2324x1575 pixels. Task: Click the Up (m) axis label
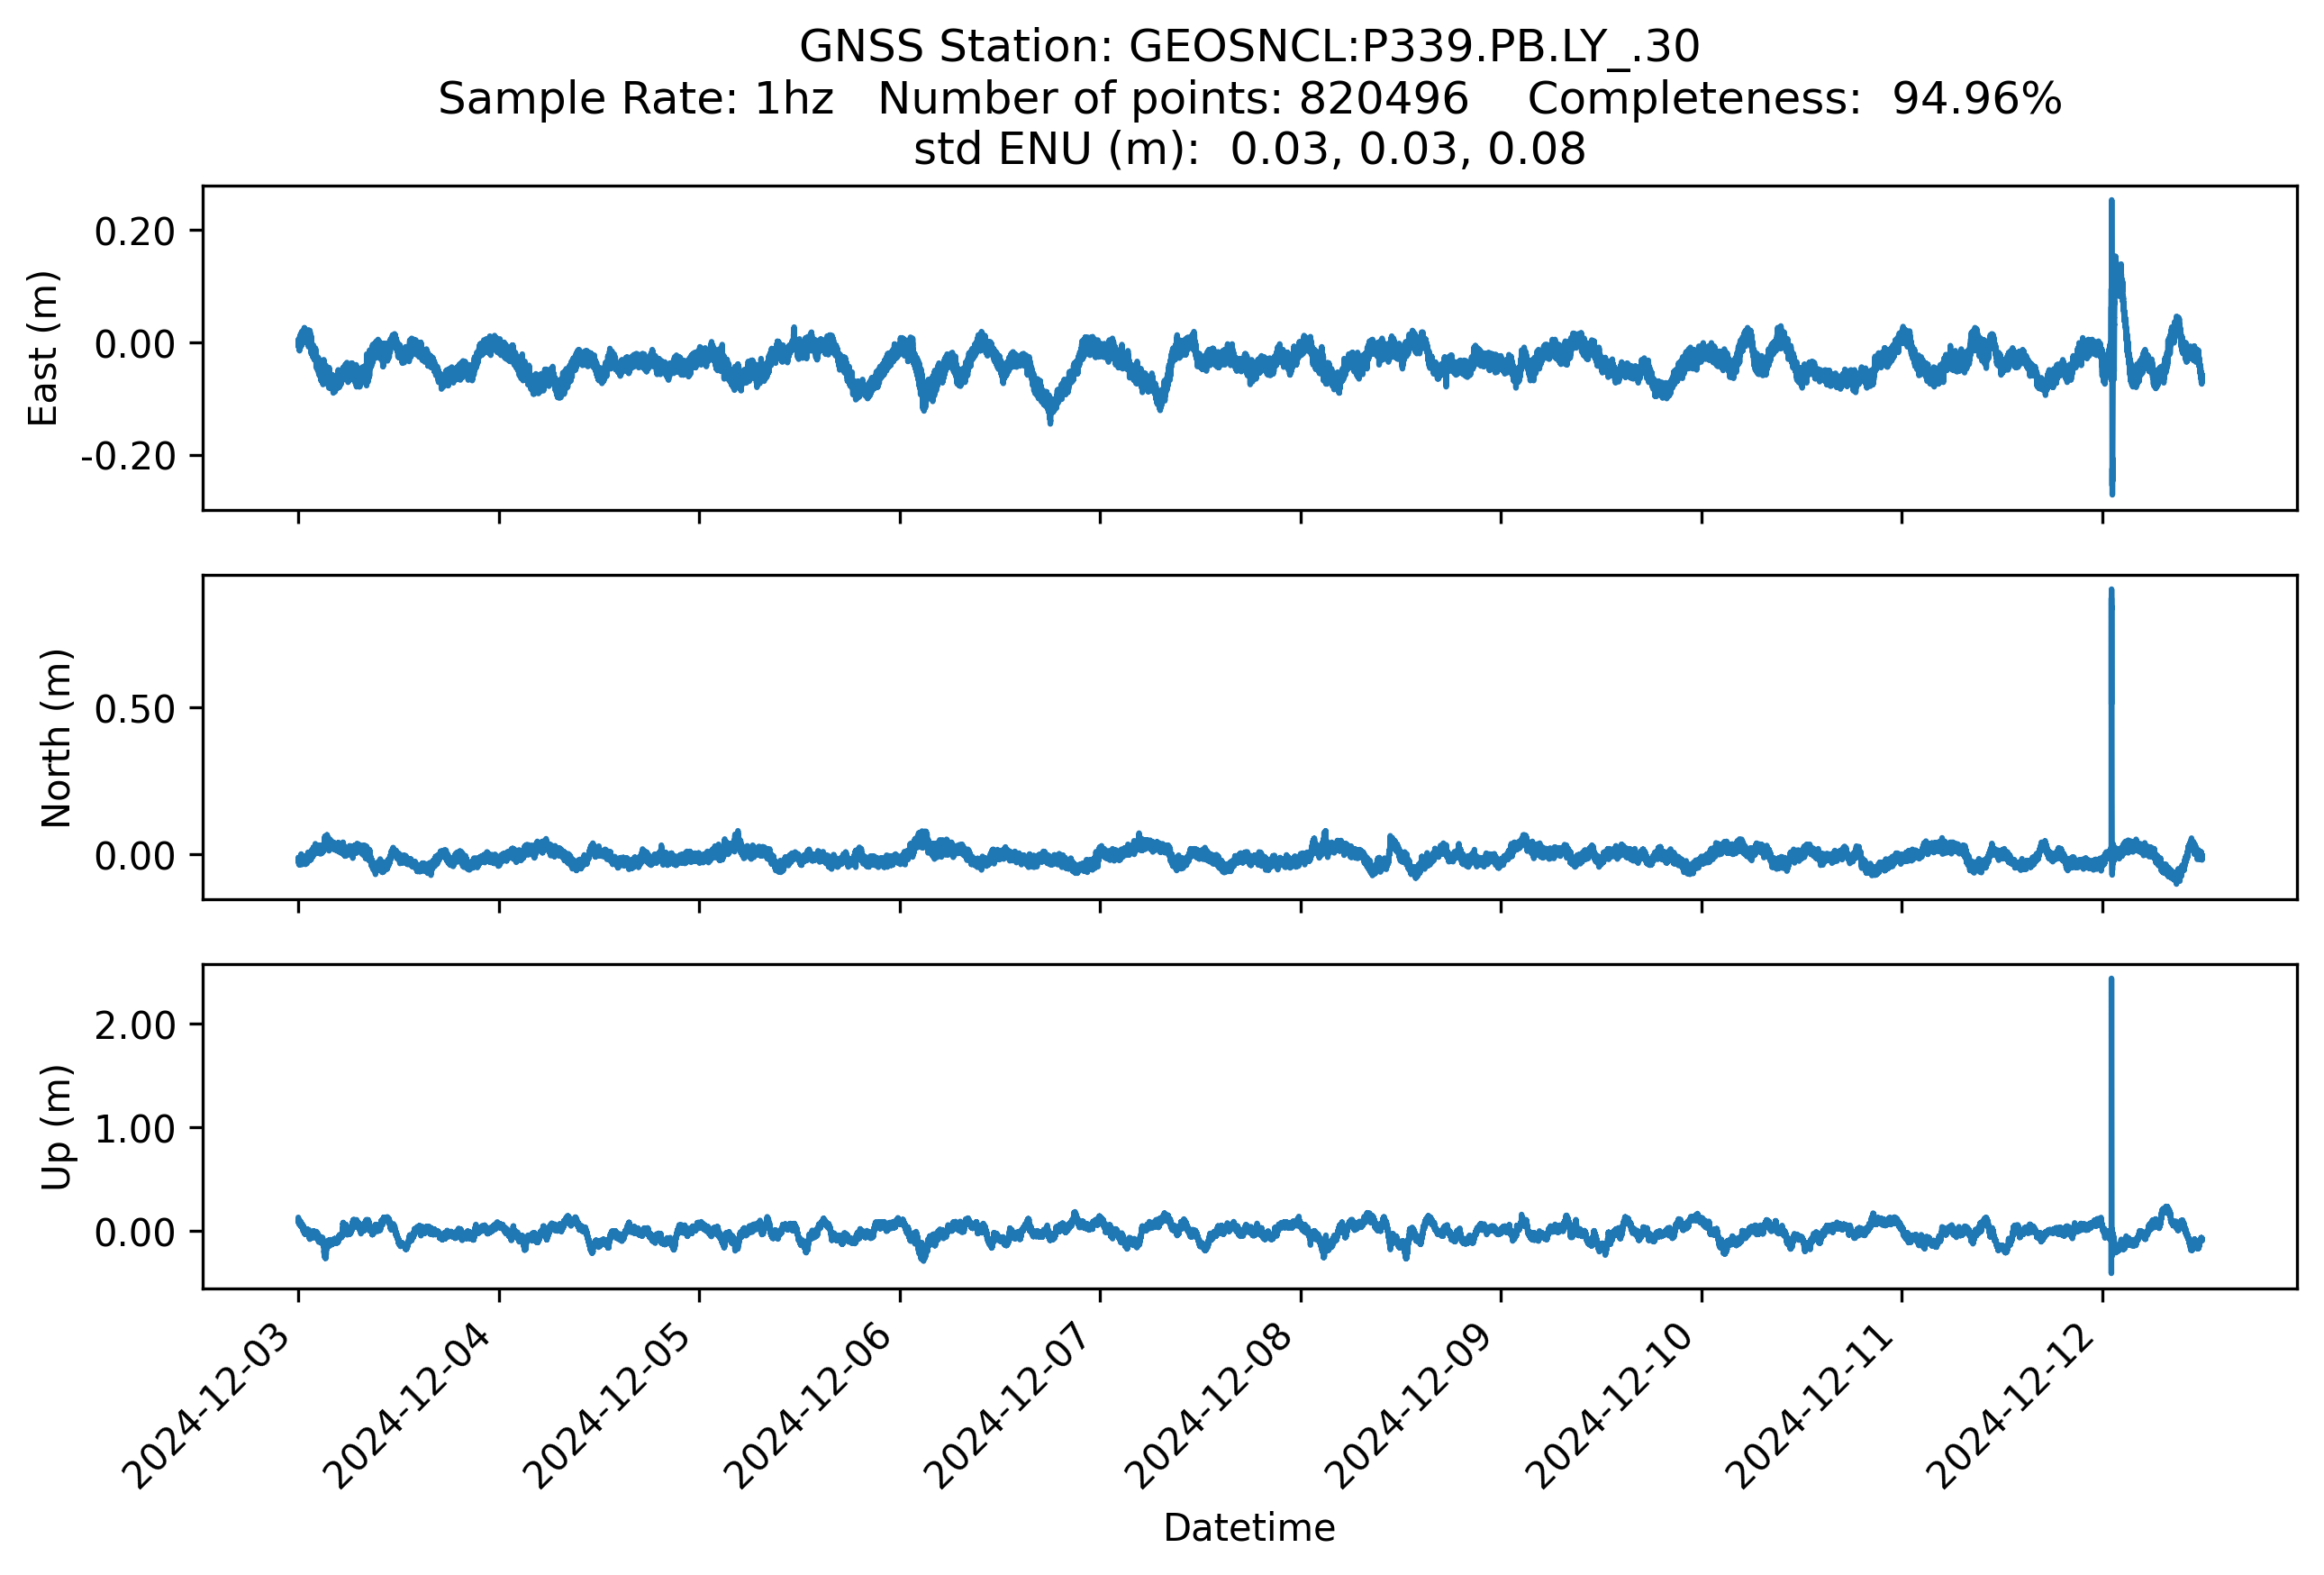[56, 1127]
